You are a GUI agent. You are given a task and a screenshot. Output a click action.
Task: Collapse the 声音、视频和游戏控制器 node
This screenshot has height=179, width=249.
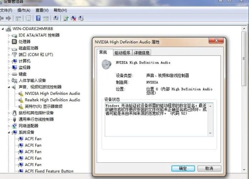click(x=9, y=87)
